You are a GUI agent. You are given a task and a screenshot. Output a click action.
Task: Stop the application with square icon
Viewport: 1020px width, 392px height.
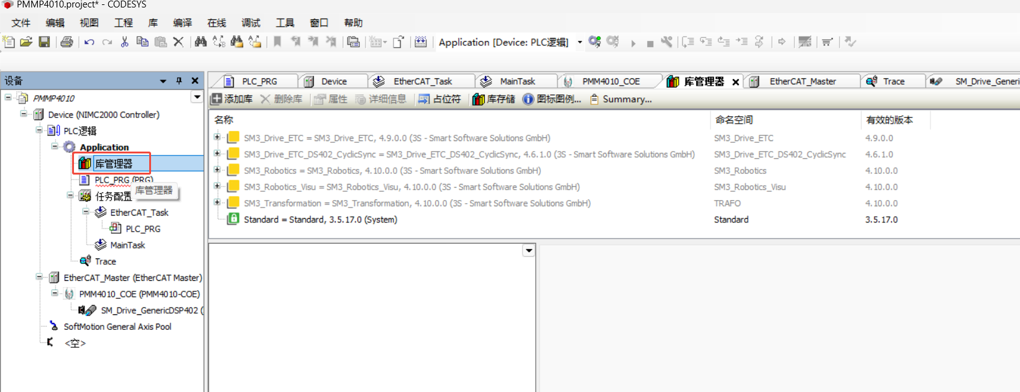coord(650,43)
